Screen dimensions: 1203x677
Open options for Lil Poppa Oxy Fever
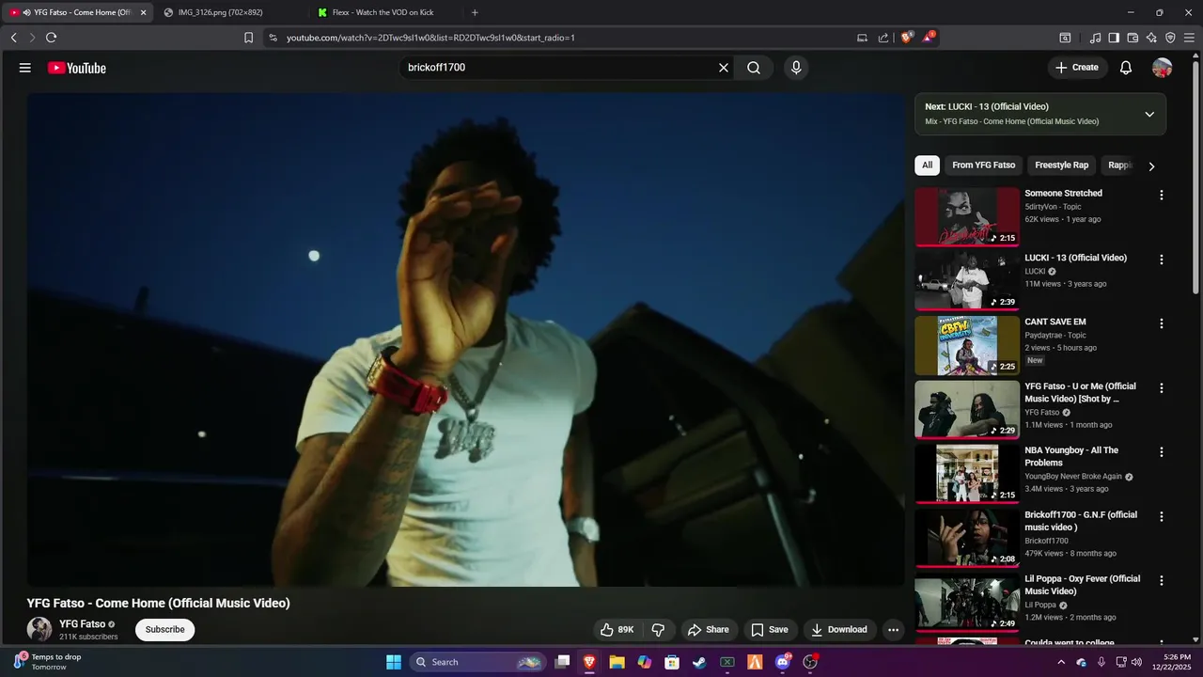(x=1162, y=580)
